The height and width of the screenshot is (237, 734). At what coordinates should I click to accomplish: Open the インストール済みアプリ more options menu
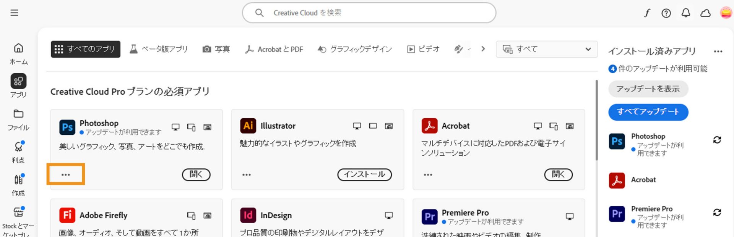tap(718, 52)
